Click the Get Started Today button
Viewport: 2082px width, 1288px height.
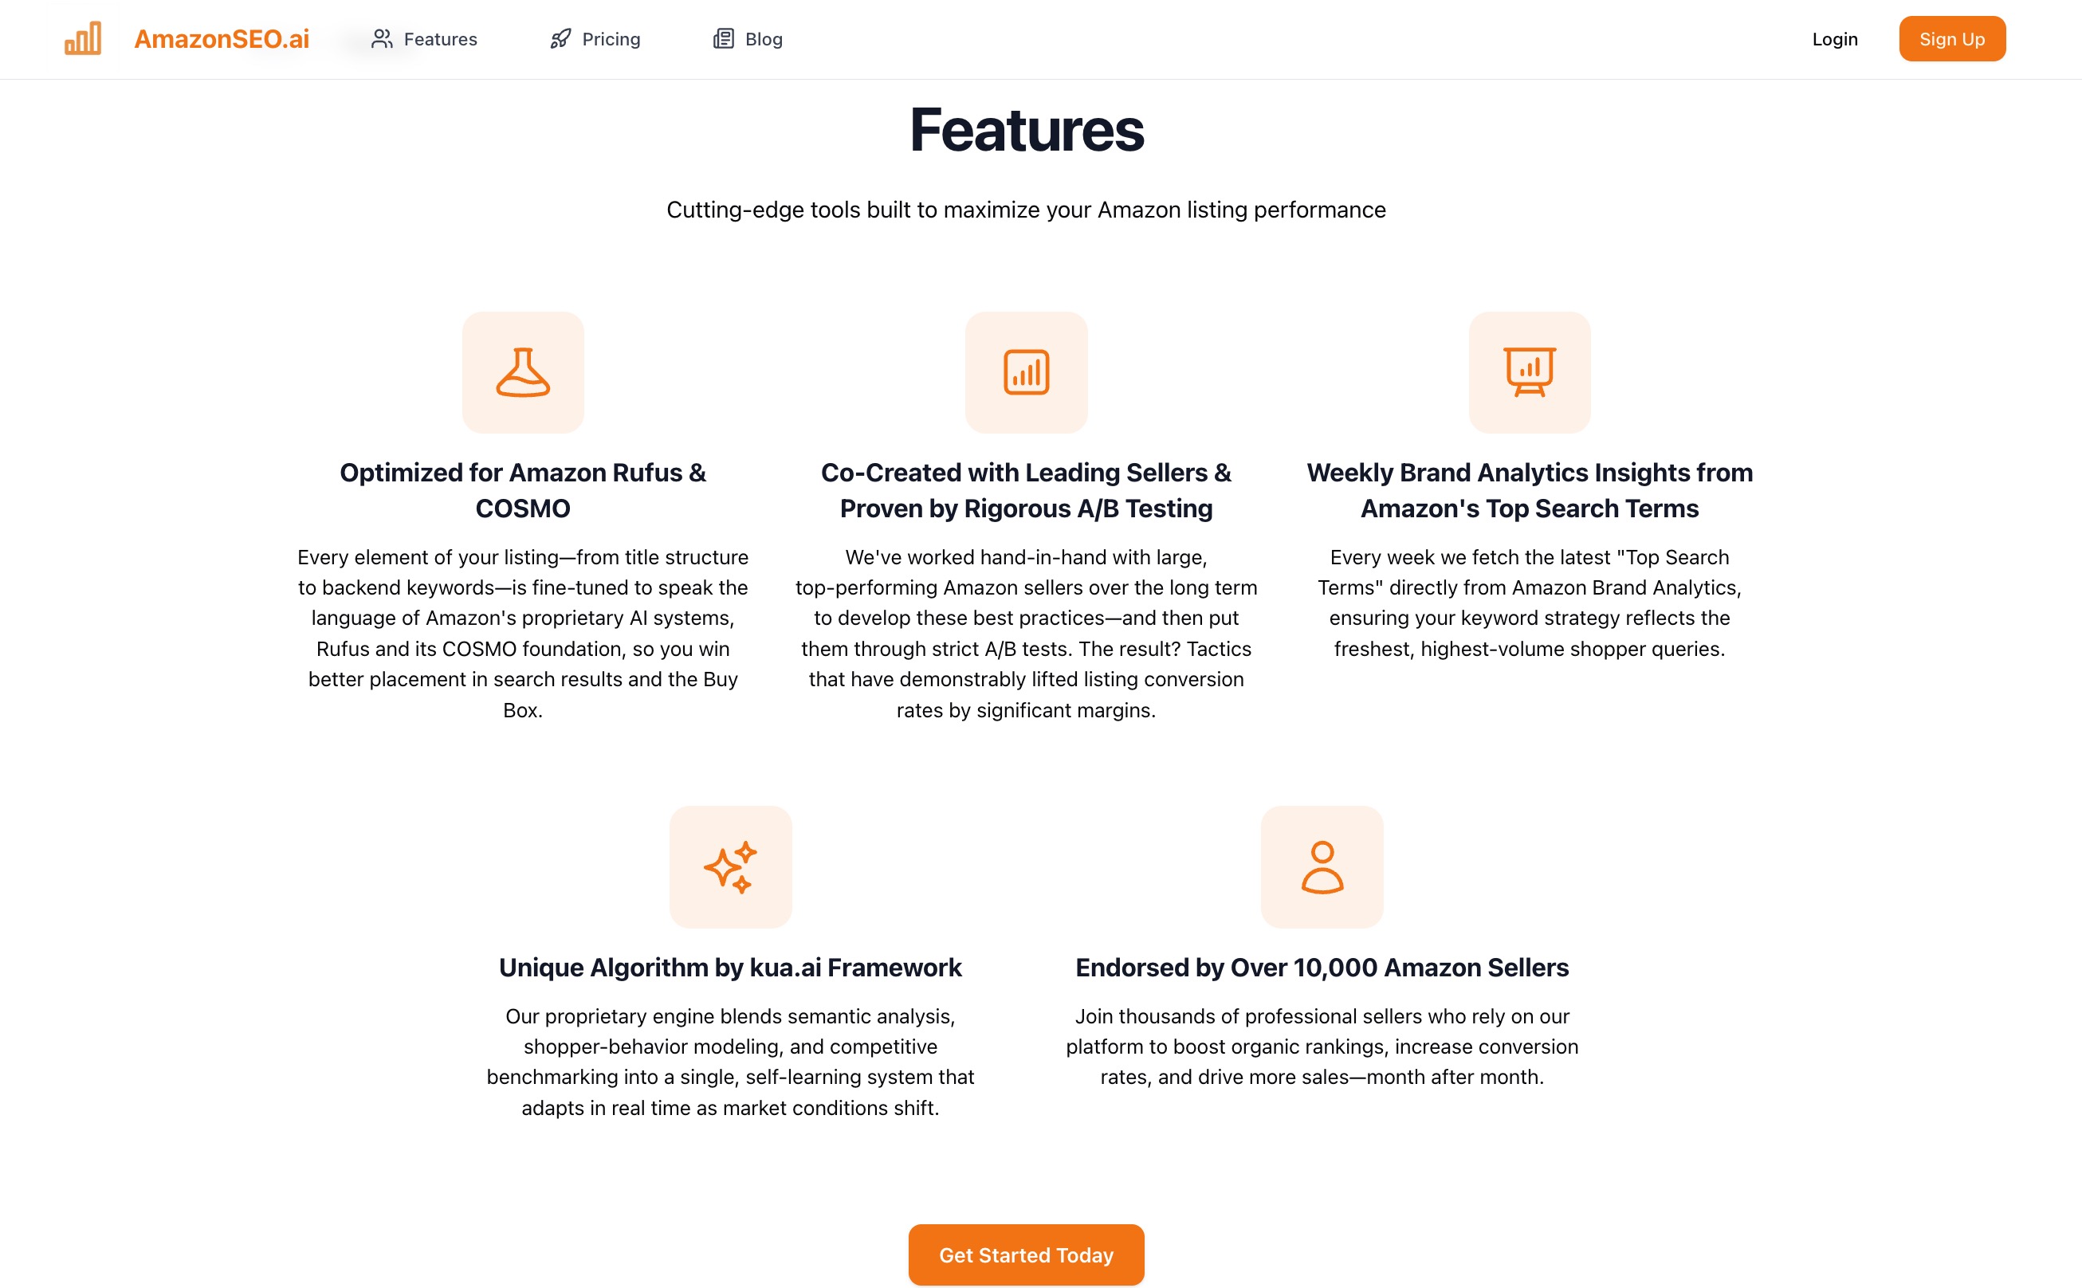(1026, 1254)
